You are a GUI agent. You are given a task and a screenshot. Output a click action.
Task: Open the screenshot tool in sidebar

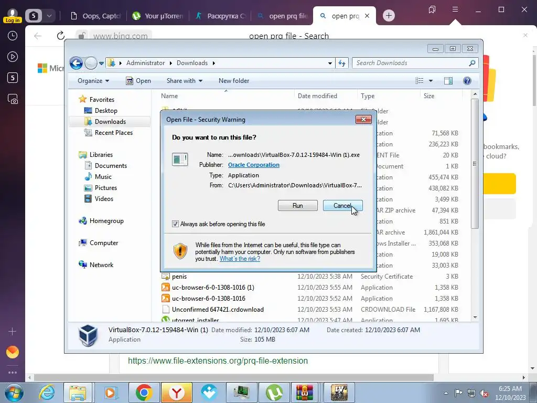coord(13,99)
